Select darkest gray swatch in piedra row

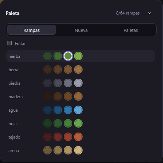point(47,83)
